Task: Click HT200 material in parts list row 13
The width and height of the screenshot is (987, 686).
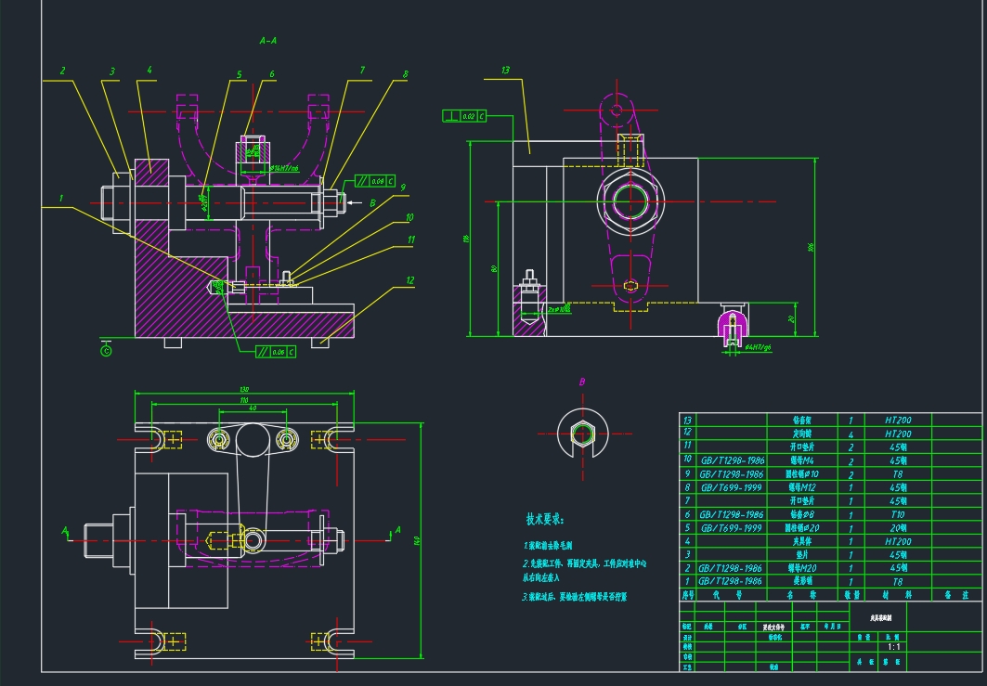Action: [898, 421]
